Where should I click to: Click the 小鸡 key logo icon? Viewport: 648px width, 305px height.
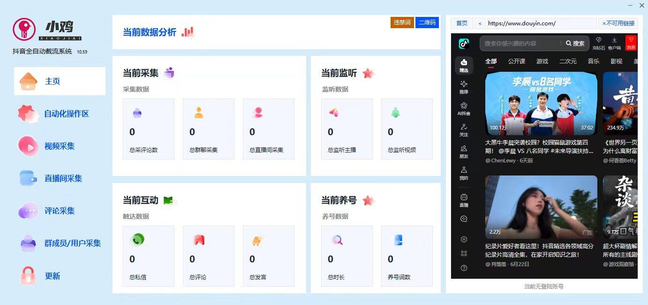click(x=24, y=29)
